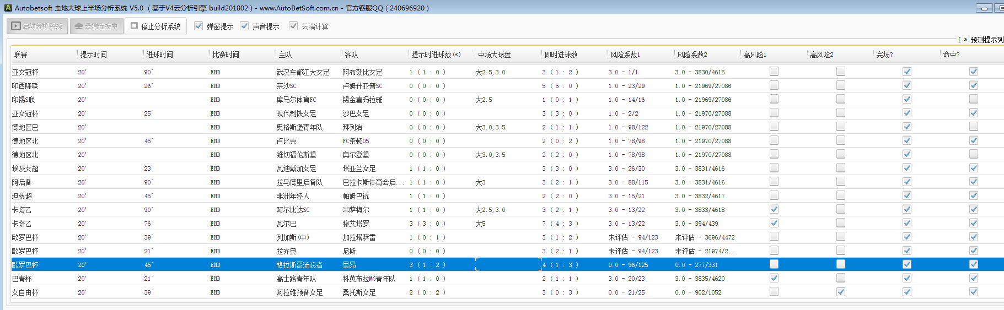Uncheck 完场? box for 宗沙SC row
Image resolution: width=1004 pixels, height=310 pixels.
(x=907, y=85)
